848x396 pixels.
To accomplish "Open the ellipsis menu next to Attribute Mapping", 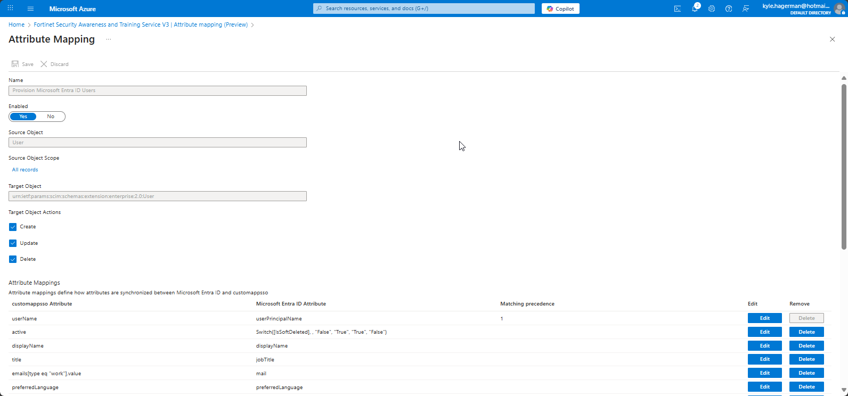I will click(x=109, y=39).
